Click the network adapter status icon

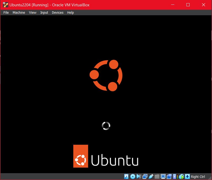tap(145, 177)
